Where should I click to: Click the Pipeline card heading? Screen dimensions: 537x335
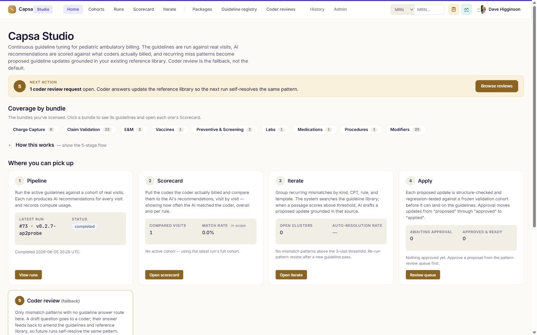point(37,181)
